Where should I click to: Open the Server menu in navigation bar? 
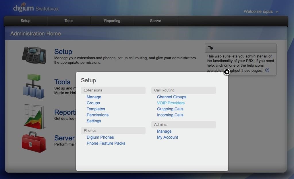click(155, 21)
